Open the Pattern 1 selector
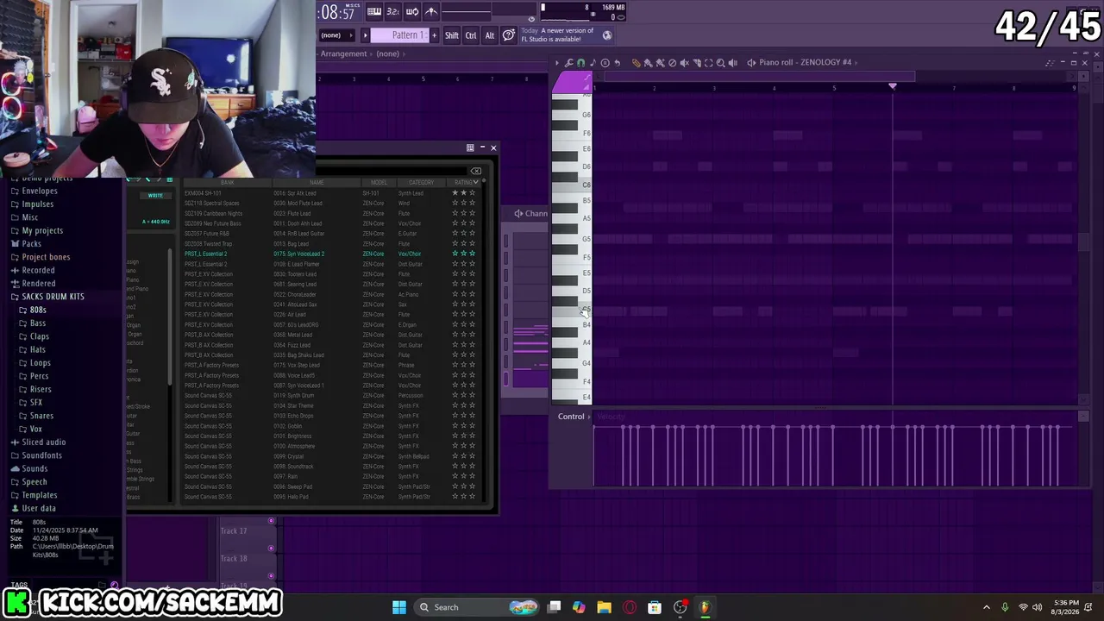 tap(399, 35)
